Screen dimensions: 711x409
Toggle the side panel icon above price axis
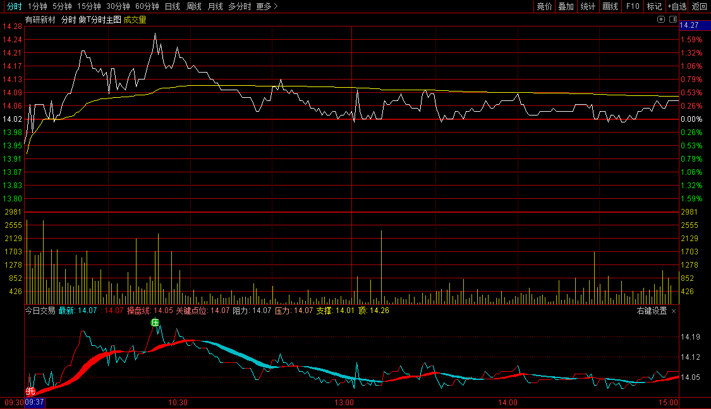coord(673,19)
